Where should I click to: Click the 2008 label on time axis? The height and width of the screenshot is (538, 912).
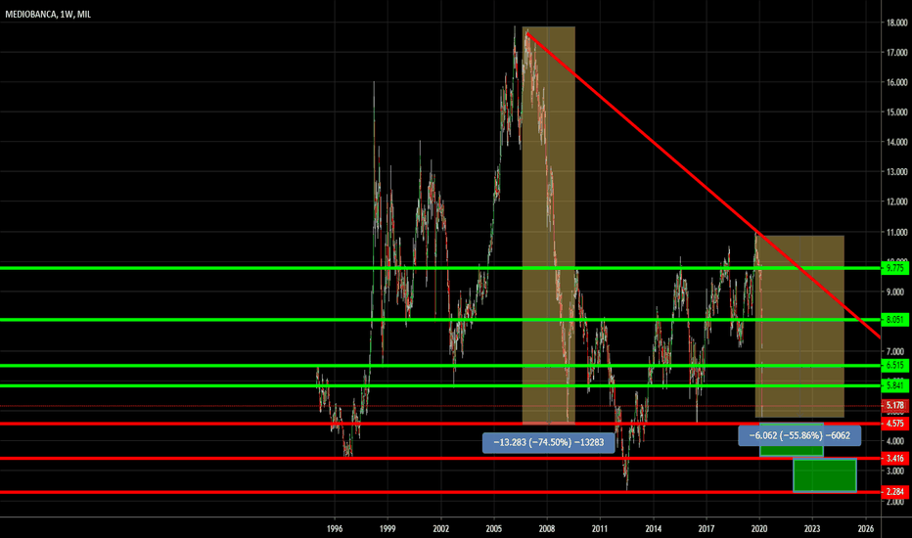coord(547,528)
